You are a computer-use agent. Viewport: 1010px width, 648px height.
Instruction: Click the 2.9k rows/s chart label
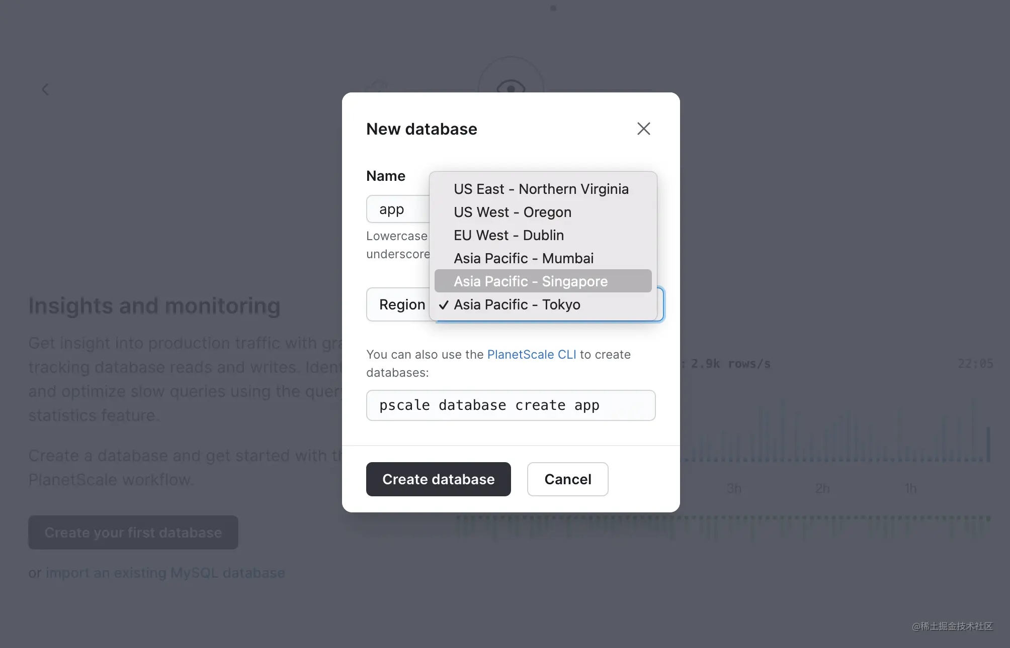click(x=730, y=364)
